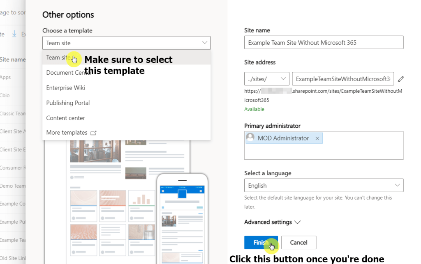Click the Finish button
The width and height of the screenshot is (421, 264).
tap(261, 243)
